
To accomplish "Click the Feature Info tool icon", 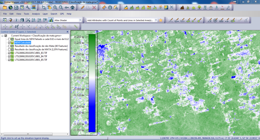I will [110, 7].
